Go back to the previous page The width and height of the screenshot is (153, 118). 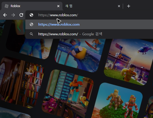coord(5,15)
